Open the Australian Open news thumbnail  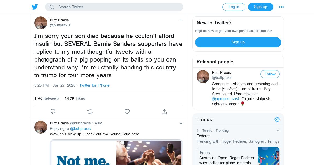269,156
